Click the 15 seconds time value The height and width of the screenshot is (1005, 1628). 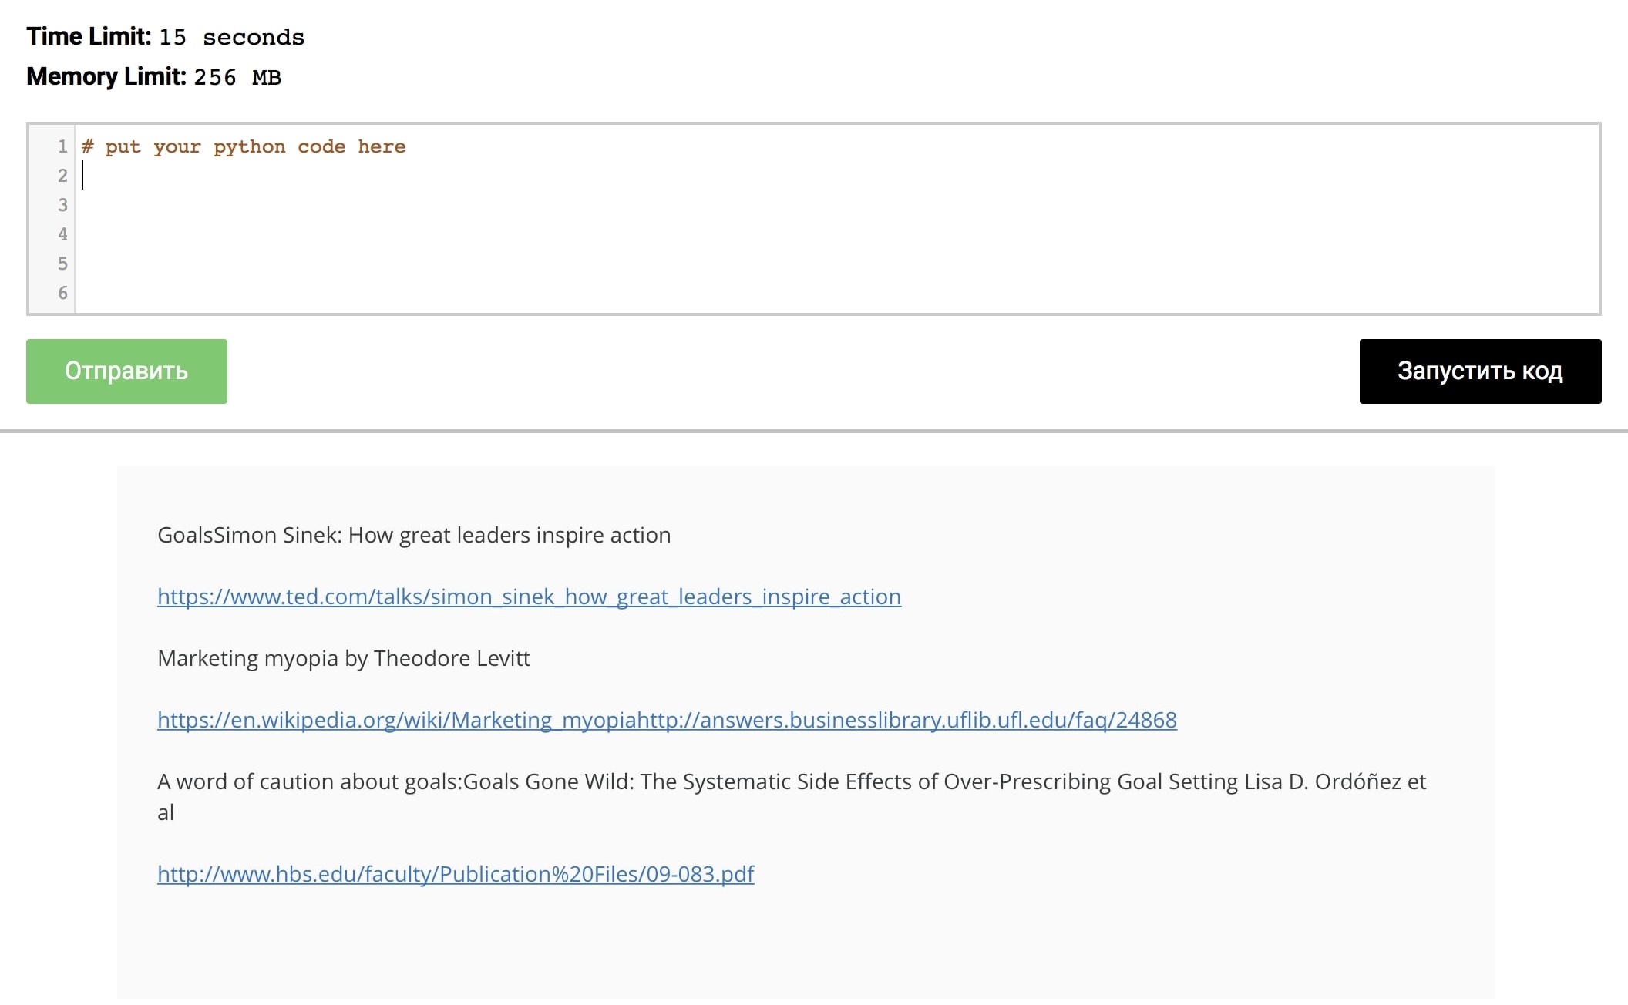point(231,37)
